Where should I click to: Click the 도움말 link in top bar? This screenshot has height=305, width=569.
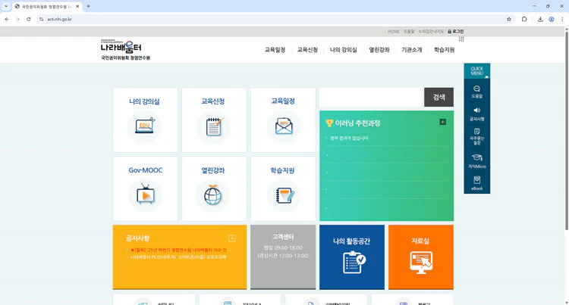pos(409,32)
